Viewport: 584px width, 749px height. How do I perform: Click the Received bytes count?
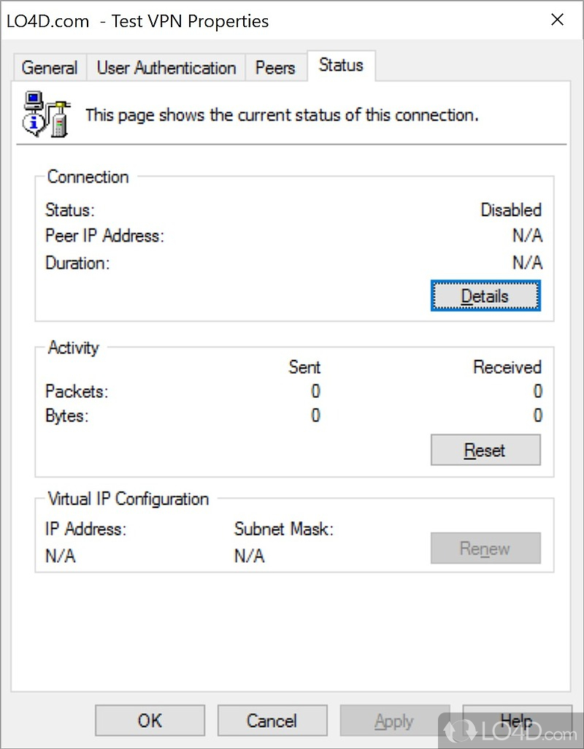coord(537,416)
